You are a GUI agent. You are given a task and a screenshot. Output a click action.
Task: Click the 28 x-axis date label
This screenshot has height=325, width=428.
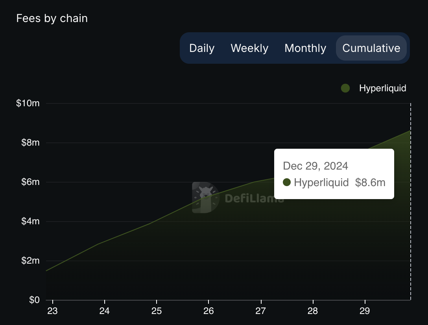[x=313, y=311]
